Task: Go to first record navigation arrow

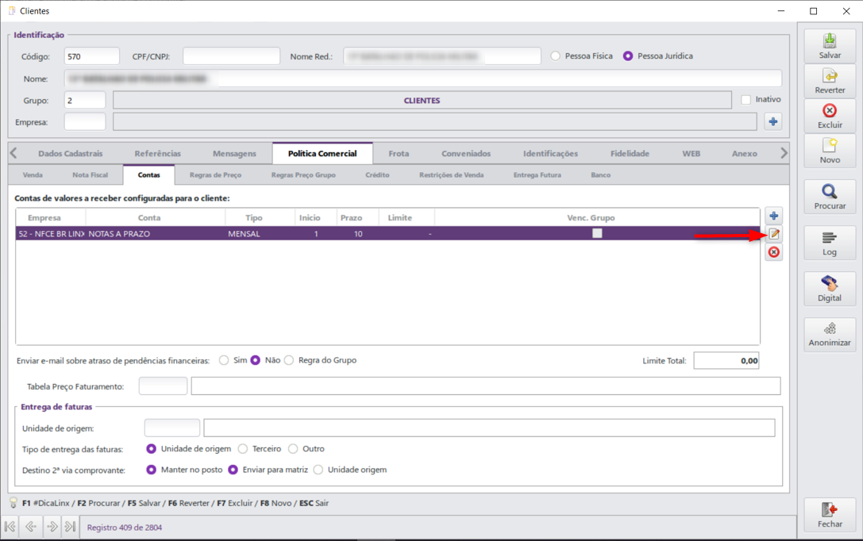Action: point(10,527)
